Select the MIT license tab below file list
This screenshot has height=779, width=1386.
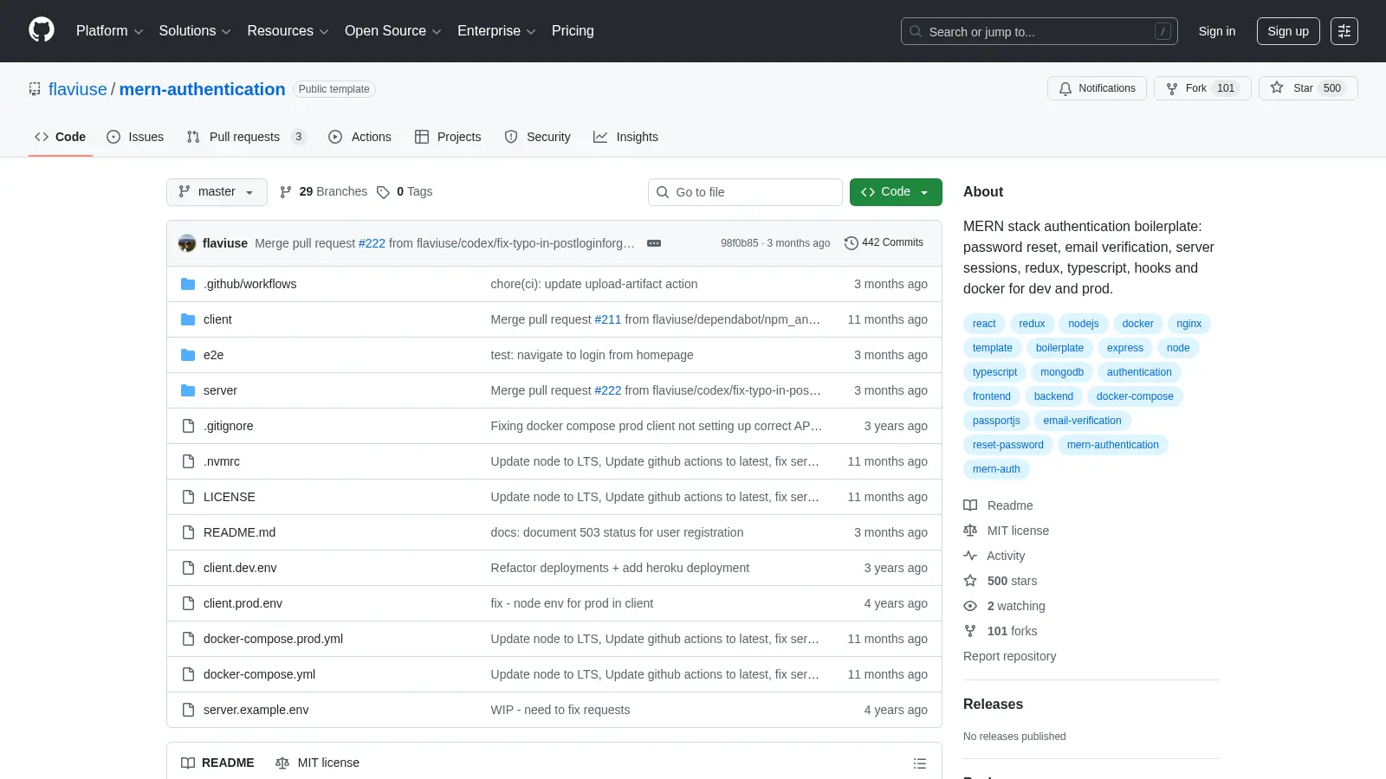pyautogui.click(x=317, y=763)
